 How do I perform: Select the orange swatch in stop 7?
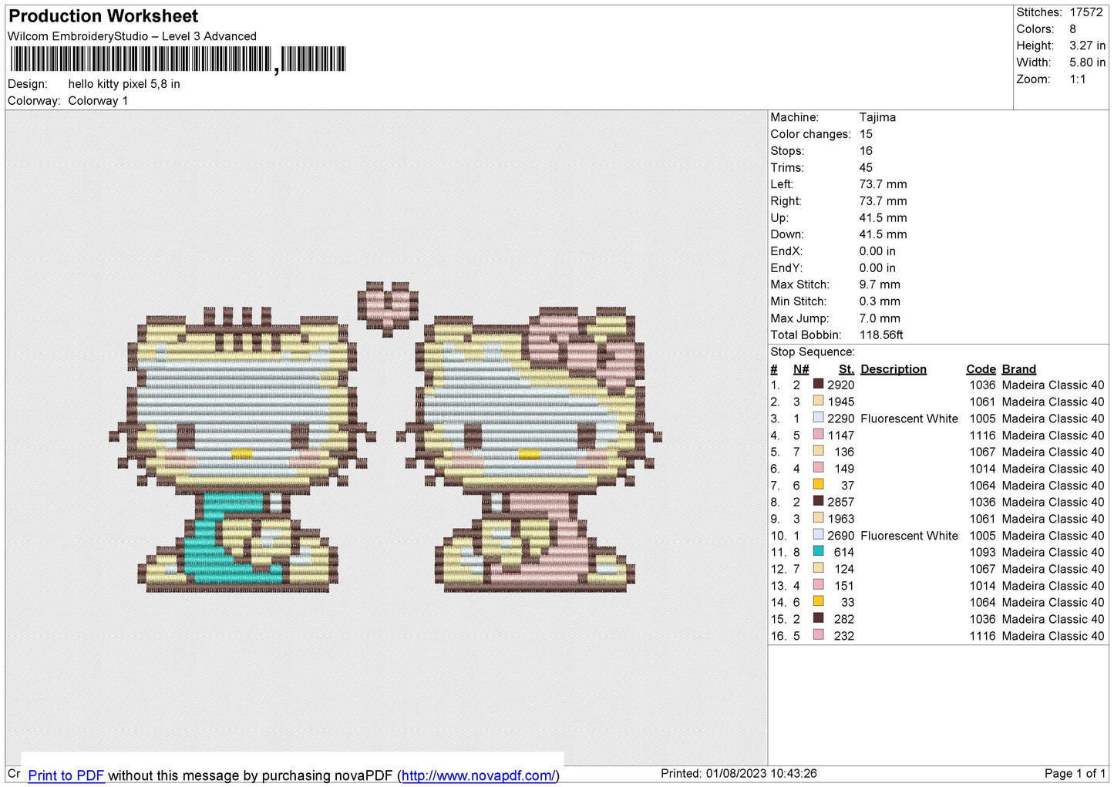(x=818, y=485)
